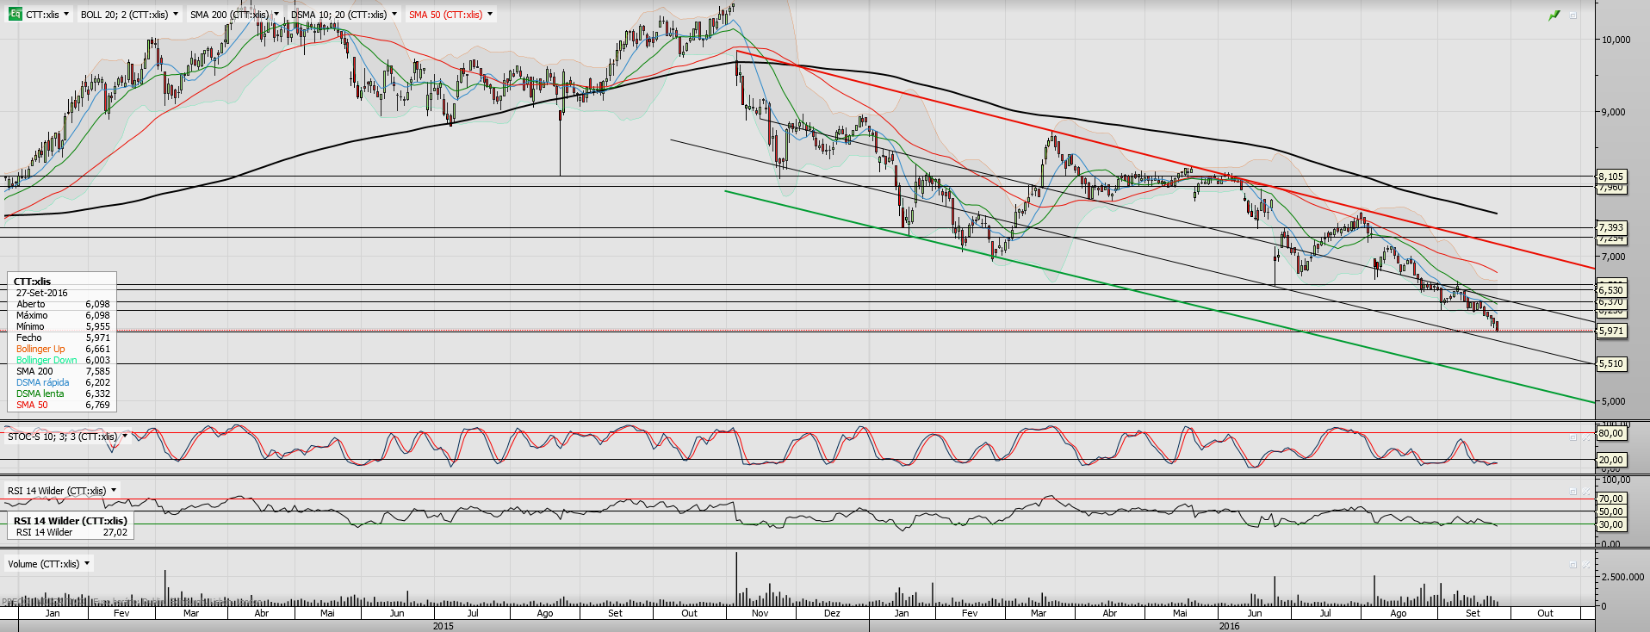Click the 27-Set-2016 date in data box
Viewport: 1650px width, 632px height.
pyautogui.click(x=42, y=293)
